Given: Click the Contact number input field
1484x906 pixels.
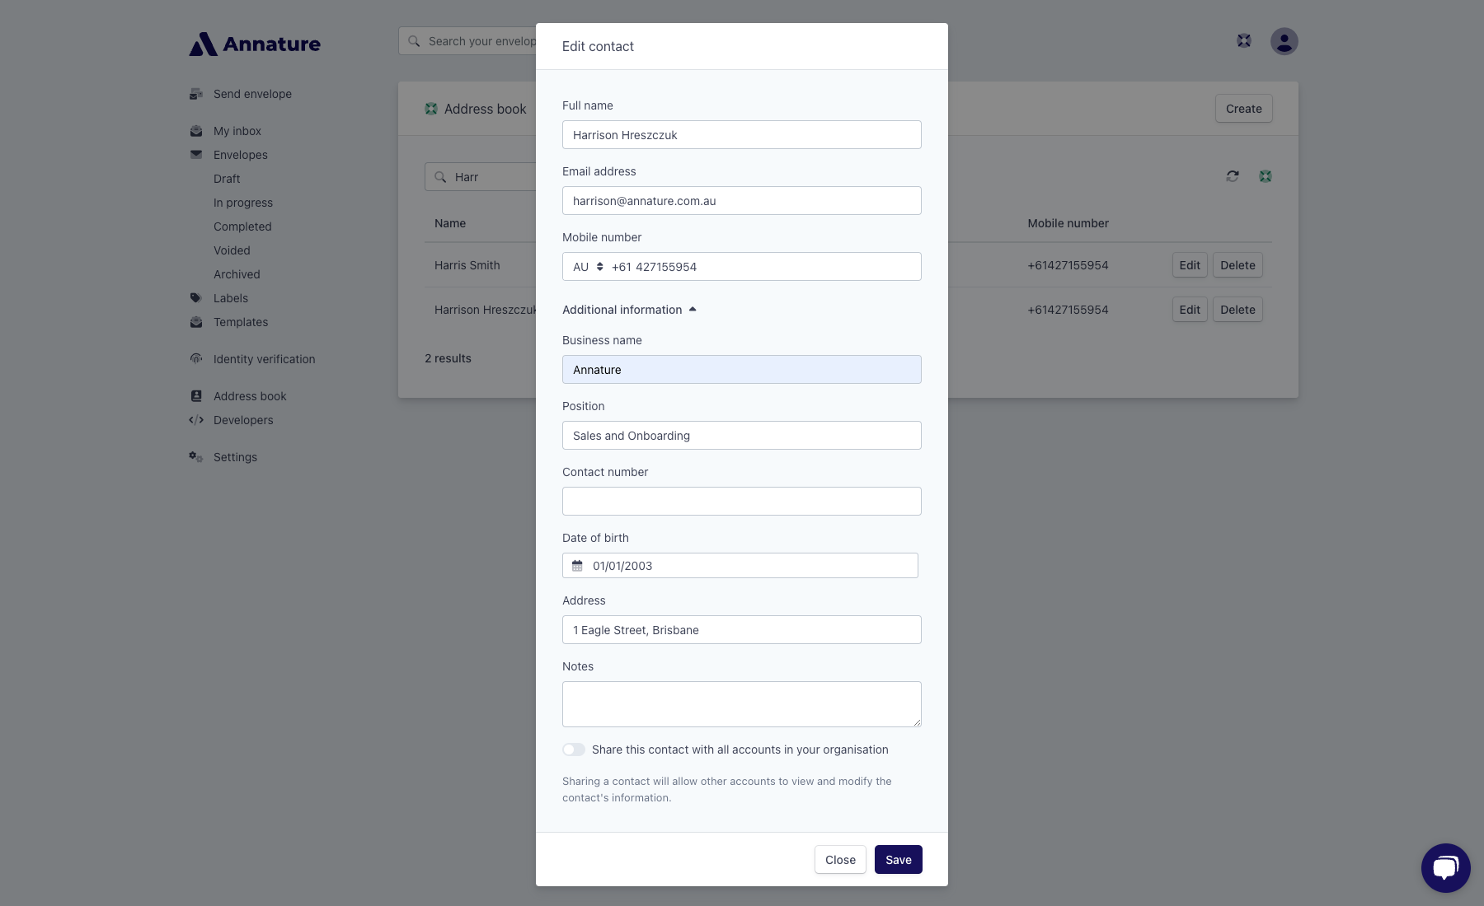Looking at the screenshot, I should point(741,502).
